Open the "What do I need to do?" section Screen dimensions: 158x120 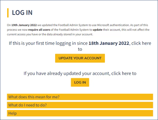[80, 105]
